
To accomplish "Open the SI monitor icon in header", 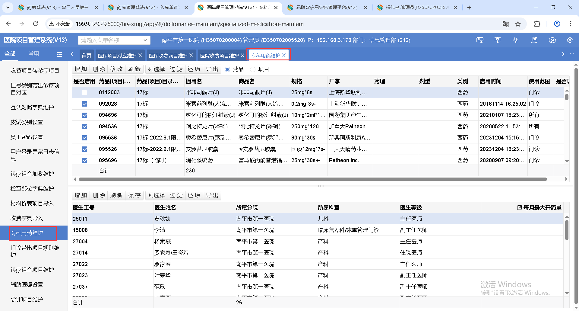I will pyautogui.click(x=480, y=40).
